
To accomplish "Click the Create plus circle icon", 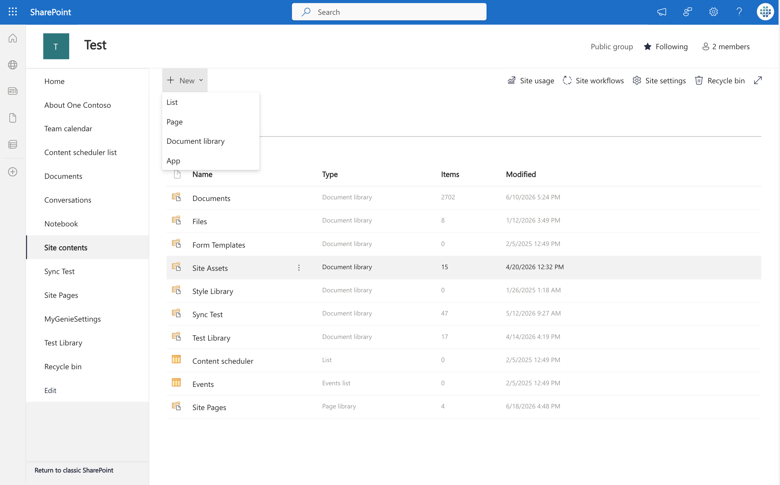I will pos(13,172).
